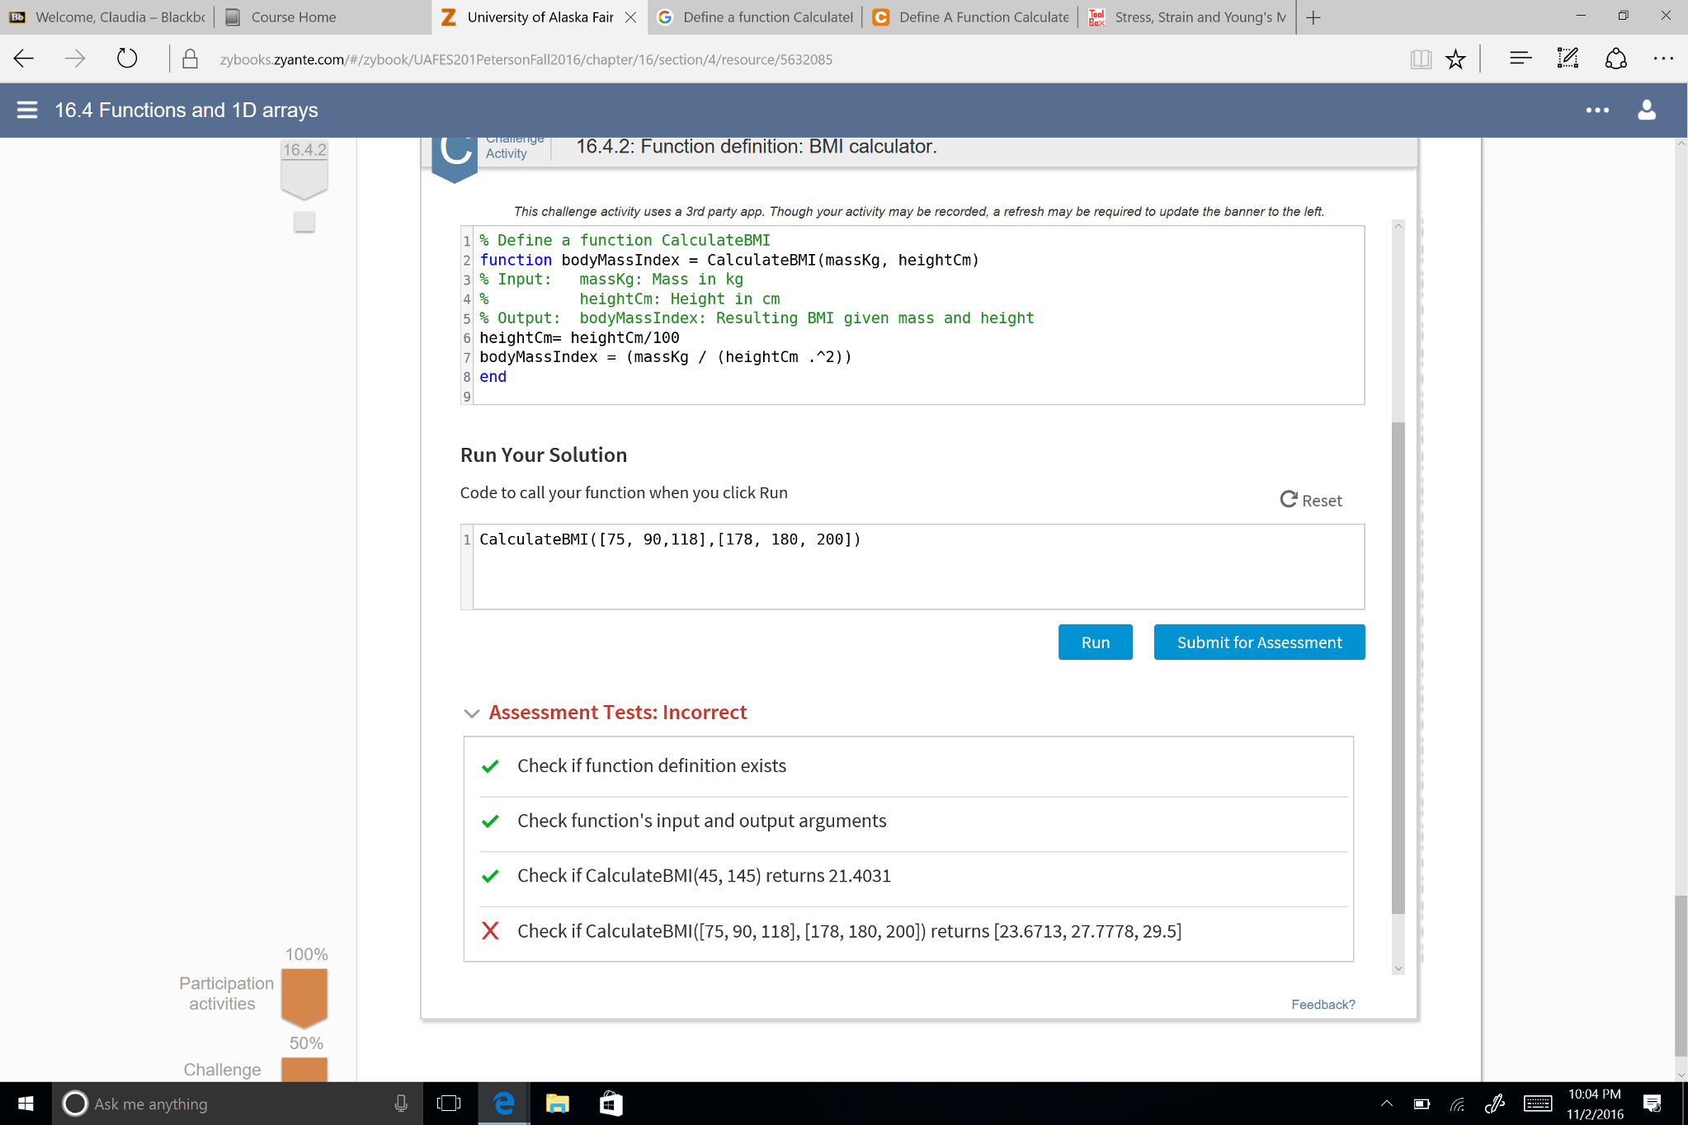Image resolution: width=1688 pixels, height=1125 pixels.
Task: Open the zyBooks three-dots options menu
Action: 1597,110
